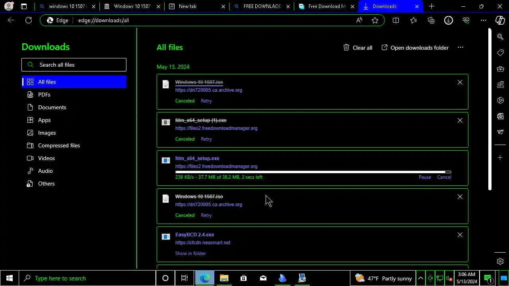Open Collections icon in toolbar
This screenshot has height=286, width=509.
click(x=431, y=20)
